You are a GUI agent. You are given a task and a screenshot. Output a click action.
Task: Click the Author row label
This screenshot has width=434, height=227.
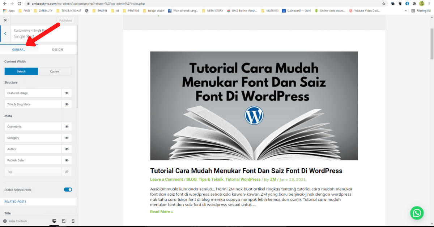point(12,149)
